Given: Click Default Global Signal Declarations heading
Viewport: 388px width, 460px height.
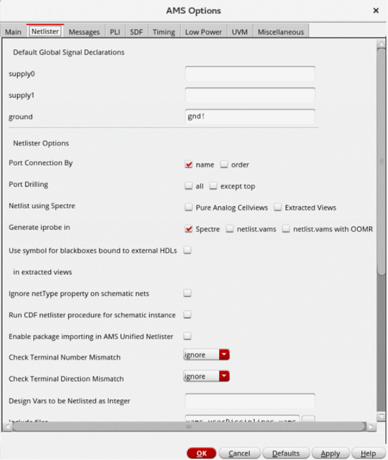Looking at the screenshot, I should (x=68, y=52).
